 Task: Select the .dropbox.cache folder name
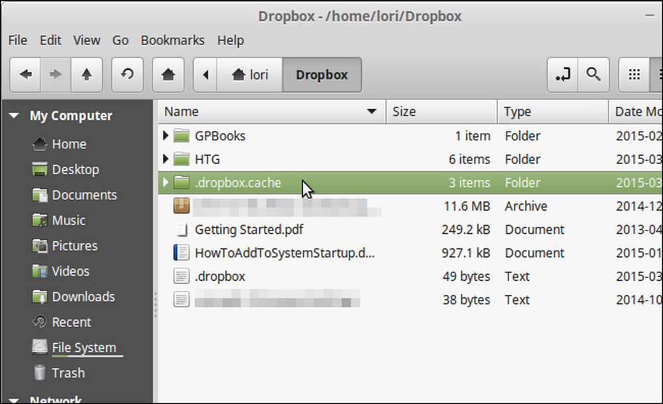point(237,183)
